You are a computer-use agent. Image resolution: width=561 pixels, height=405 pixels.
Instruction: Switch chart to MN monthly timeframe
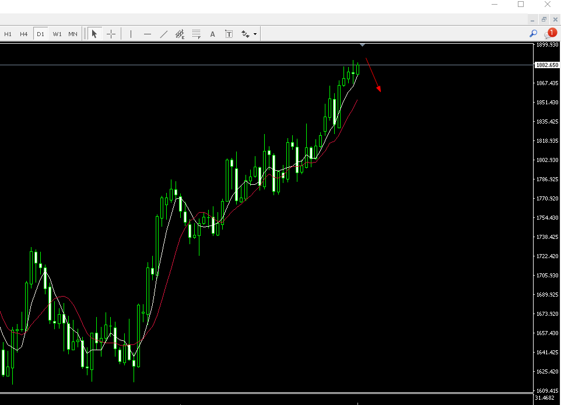[72, 33]
